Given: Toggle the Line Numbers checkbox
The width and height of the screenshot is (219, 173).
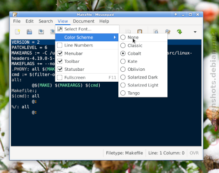Looking at the screenshot, I should [x=60, y=45].
